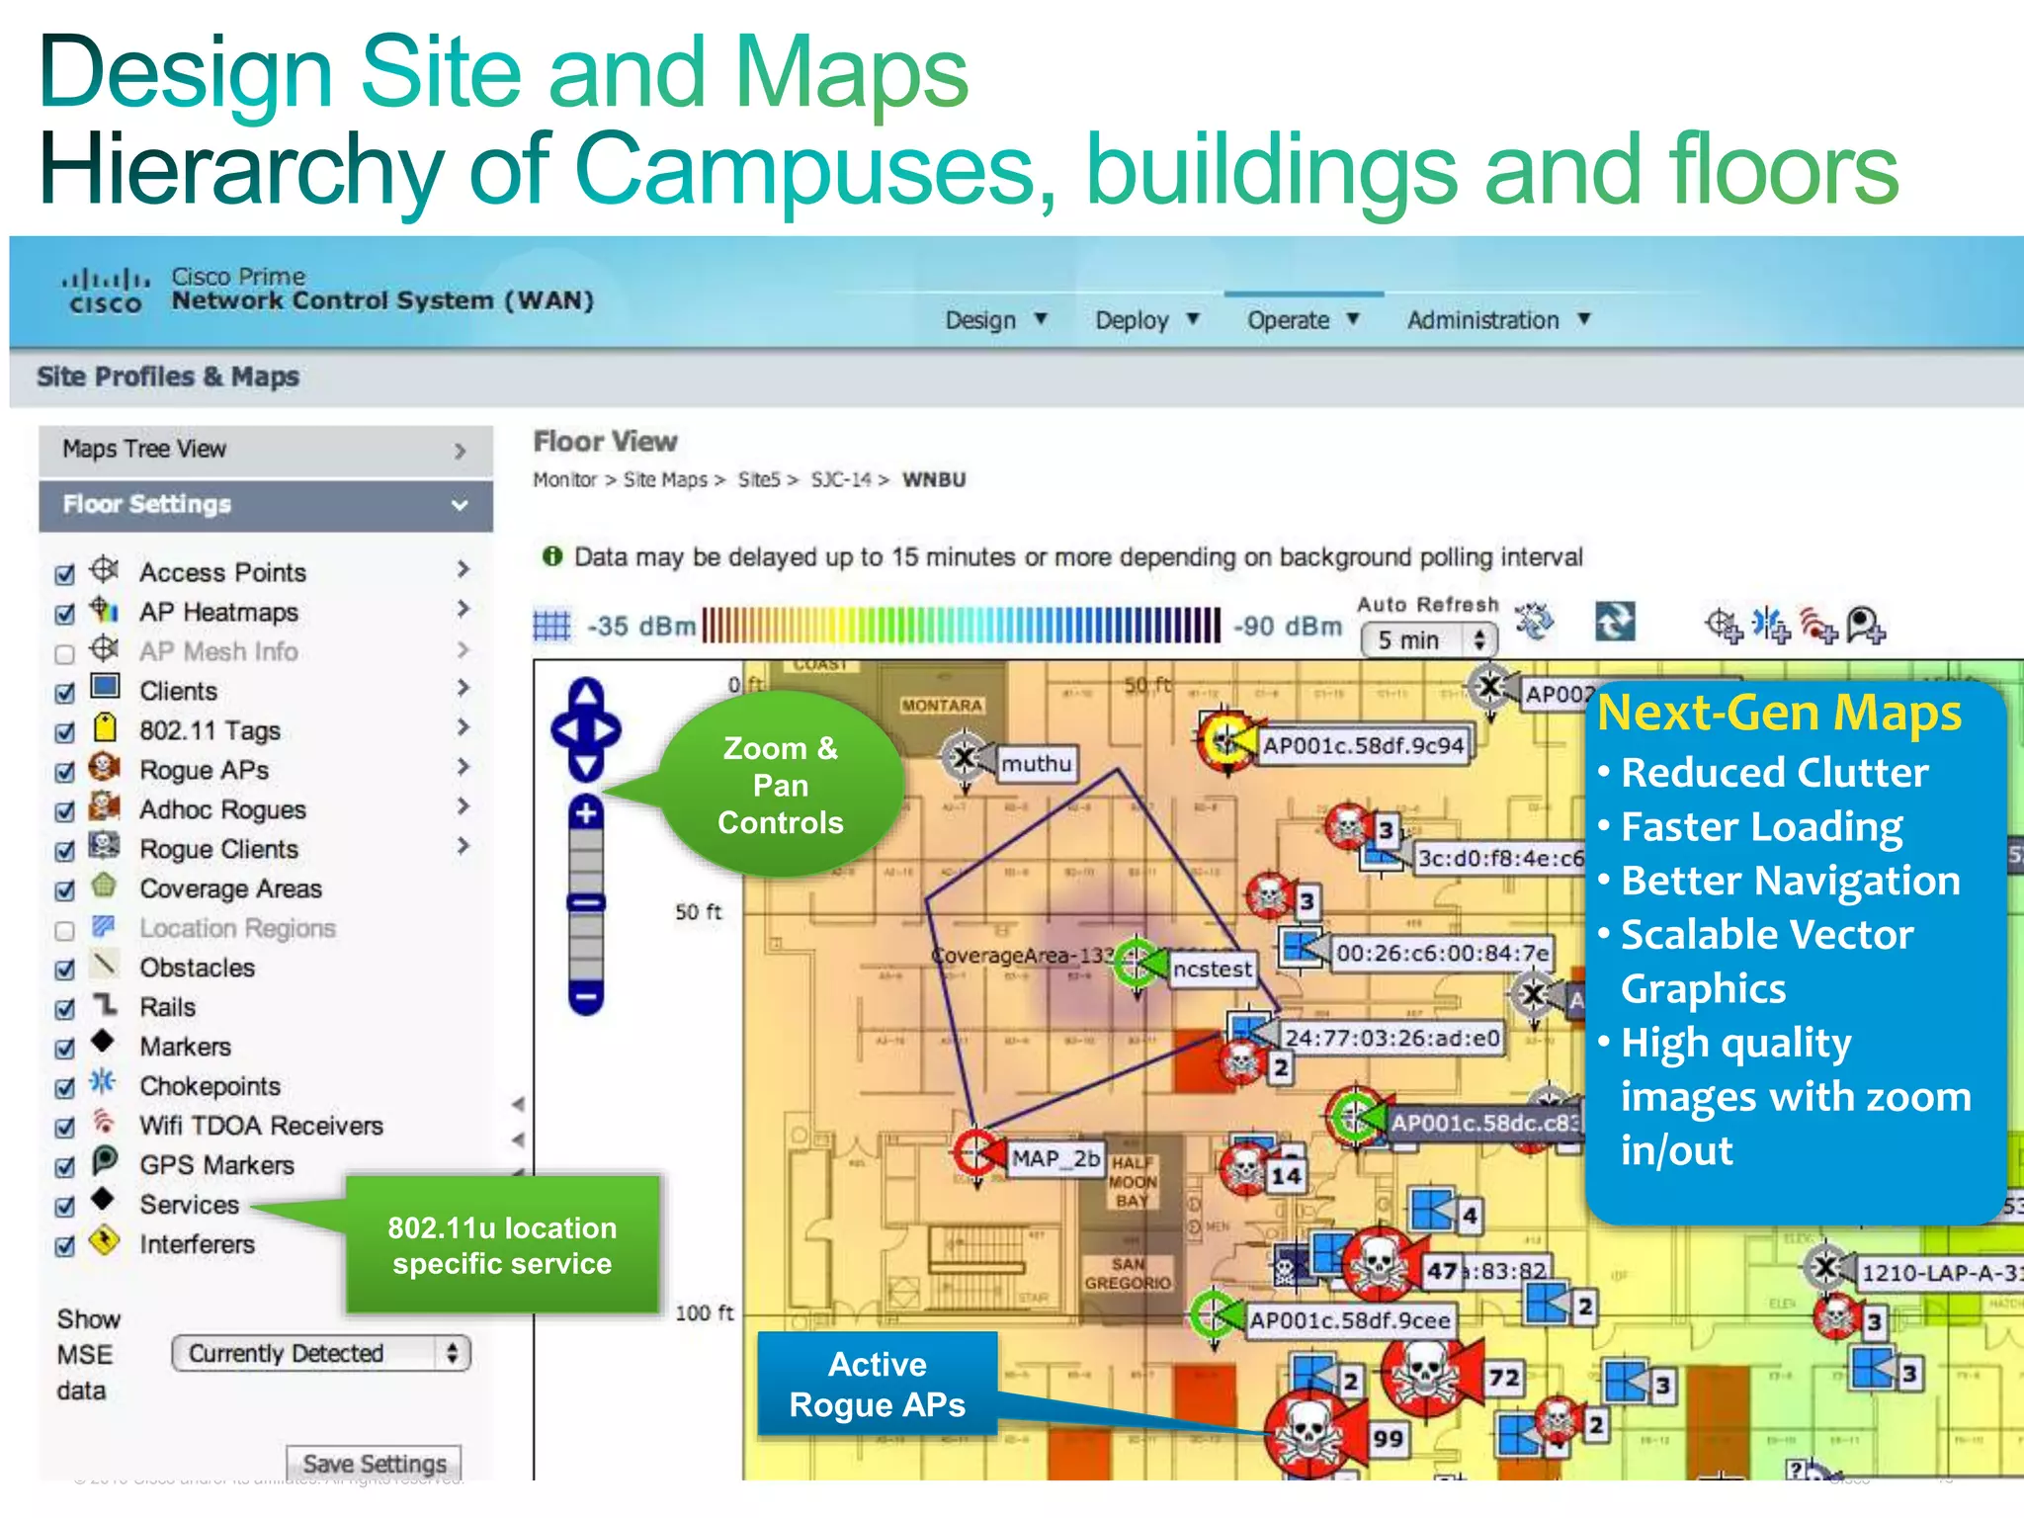Uncheck the Clients checkbox
Viewport: 2024px width, 1518px height.
65,693
